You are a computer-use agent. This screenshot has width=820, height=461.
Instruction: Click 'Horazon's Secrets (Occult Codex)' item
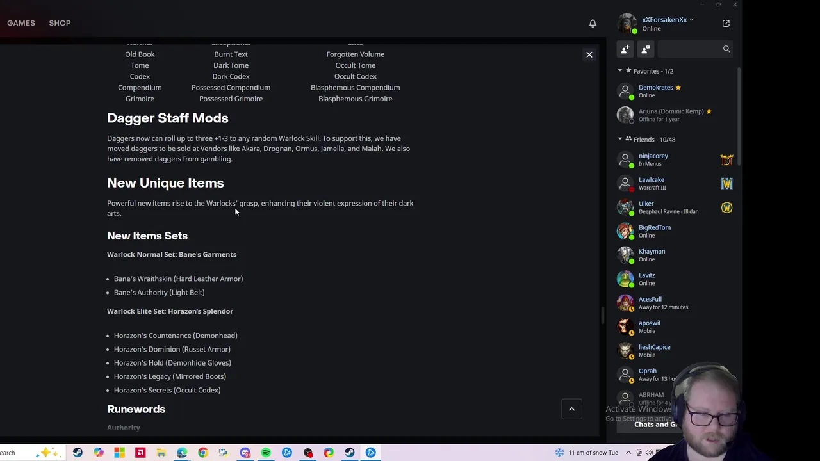pos(167,390)
